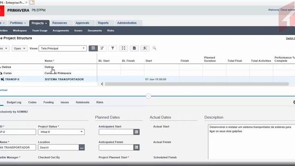Screen dimensions: 295x166
Task: Click the Total Float column header
Action: pos(235,61)
